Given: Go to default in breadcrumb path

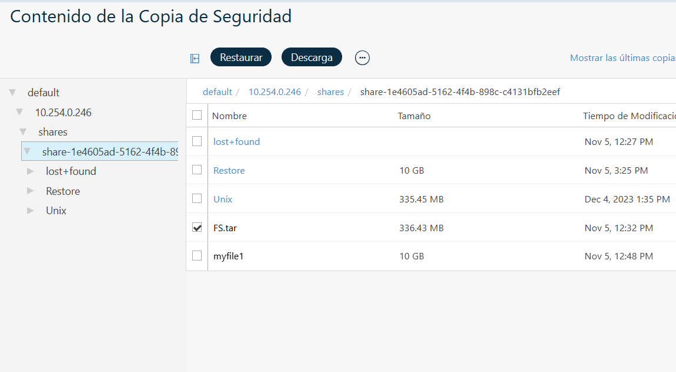Looking at the screenshot, I should pyautogui.click(x=217, y=92).
